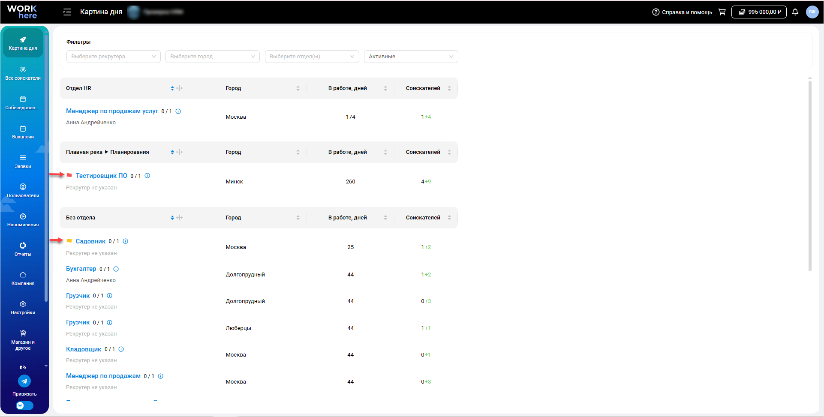Open Пользователи in the sidebar
This screenshot has height=417, width=824.
pyautogui.click(x=23, y=191)
